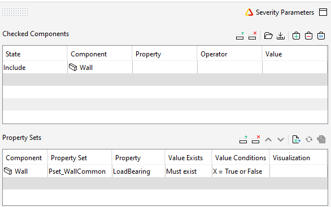Maximize the rule parameters panel window icon
The width and height of the screenshot is (331, 207).
pyautogui.click(x=323, y=12)
